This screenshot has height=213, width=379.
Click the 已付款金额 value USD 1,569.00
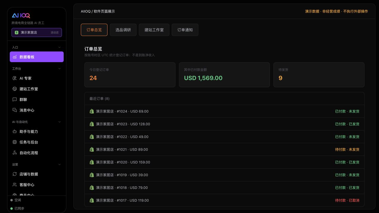[203, 78]
